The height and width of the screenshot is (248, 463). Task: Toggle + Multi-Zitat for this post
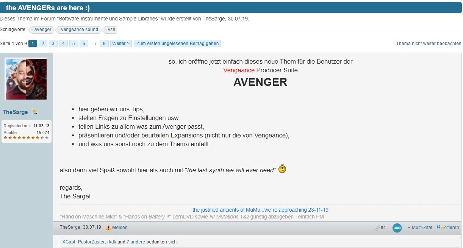click(420, 228)
